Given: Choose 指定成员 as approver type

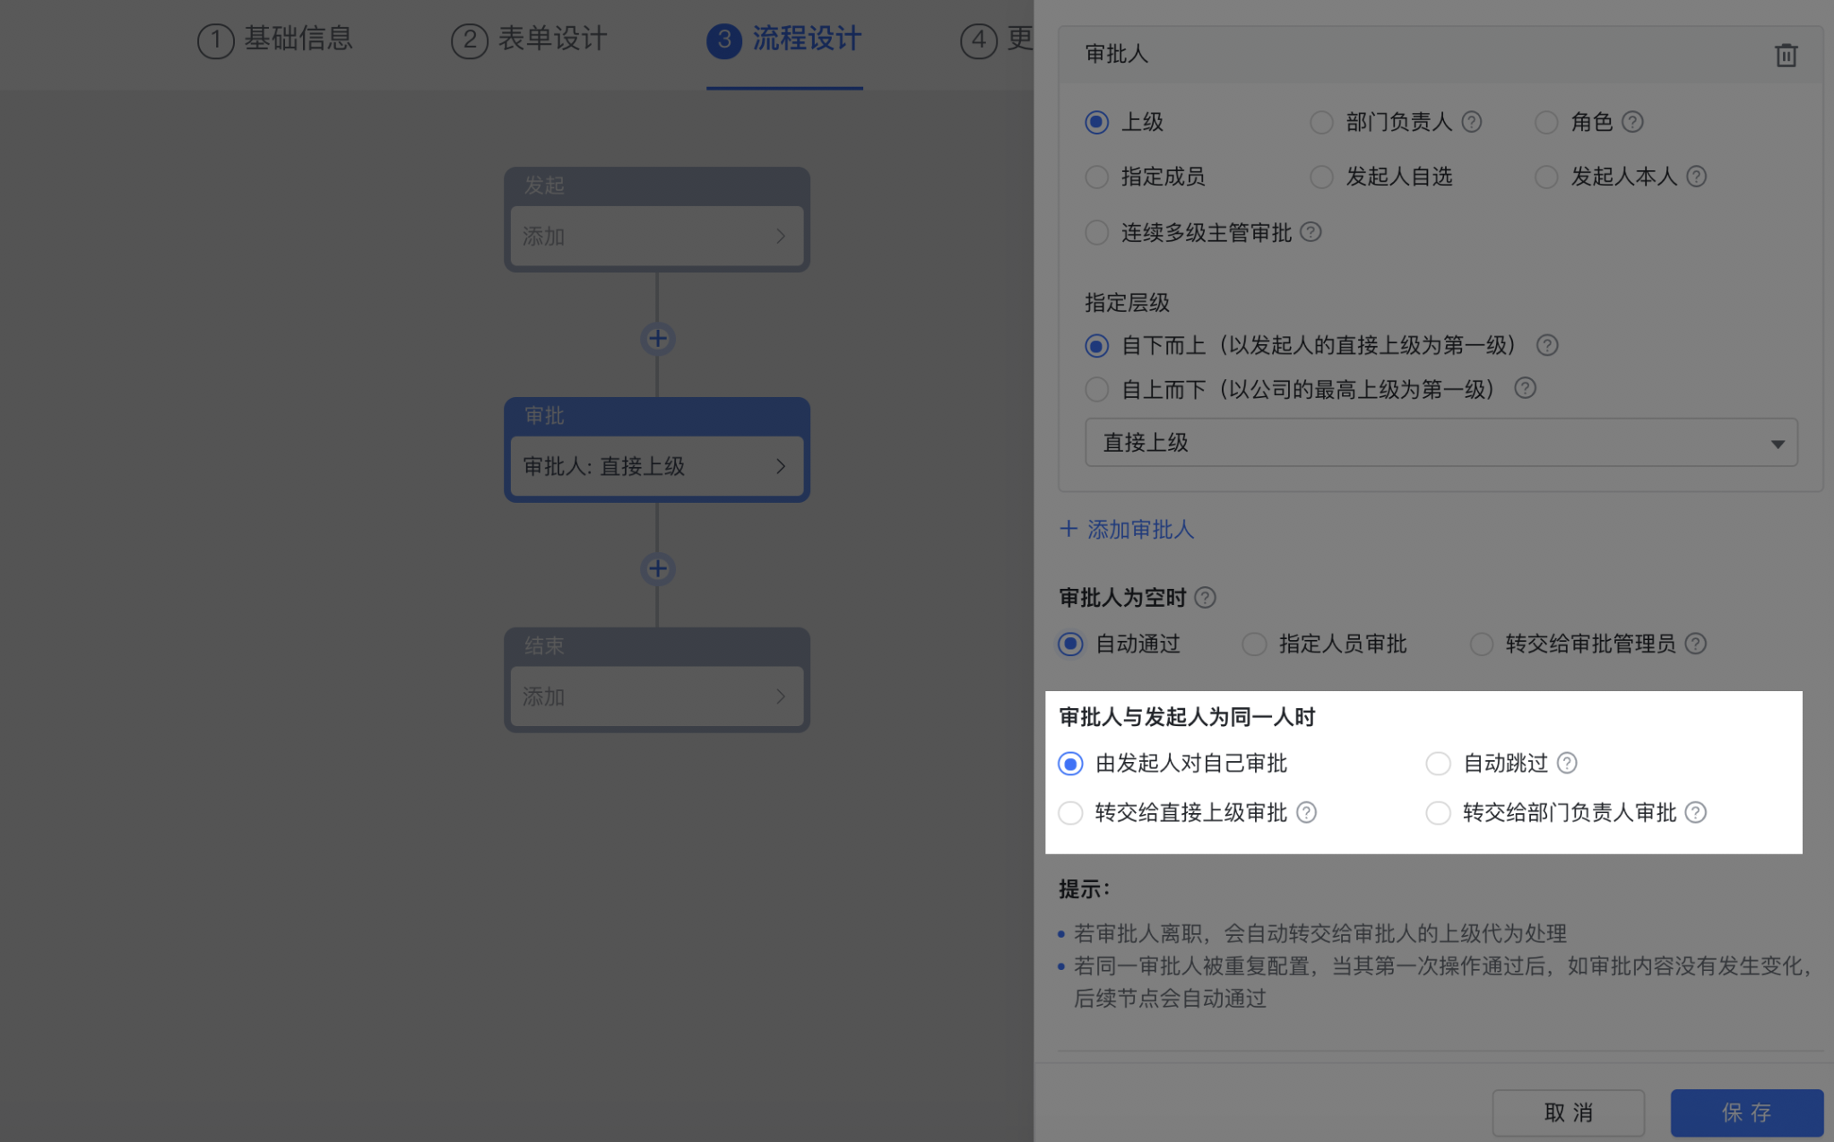Looking at the screenshot, I should pos(1096,177).
